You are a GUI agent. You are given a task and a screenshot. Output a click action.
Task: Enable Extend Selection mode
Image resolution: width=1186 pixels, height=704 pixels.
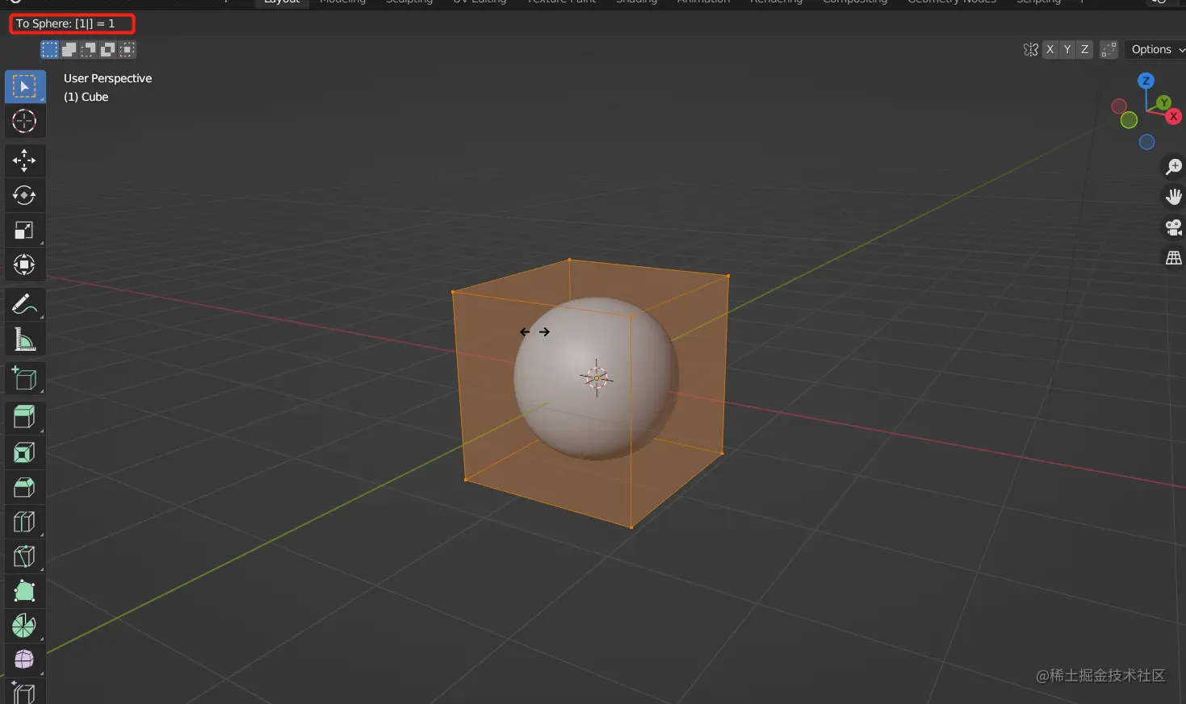coord(69,50)
